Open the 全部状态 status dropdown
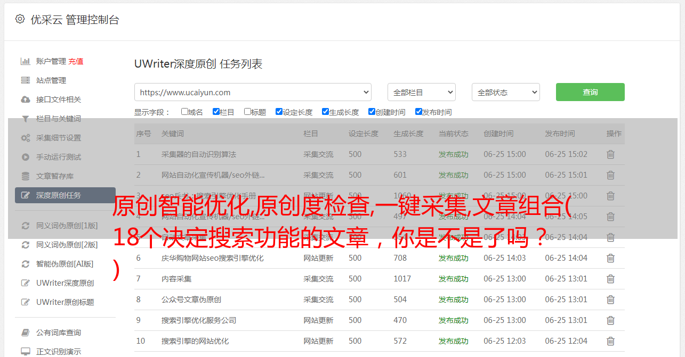Image resolution: width=685 pixels, height=357 pixels. pos(505,92)
